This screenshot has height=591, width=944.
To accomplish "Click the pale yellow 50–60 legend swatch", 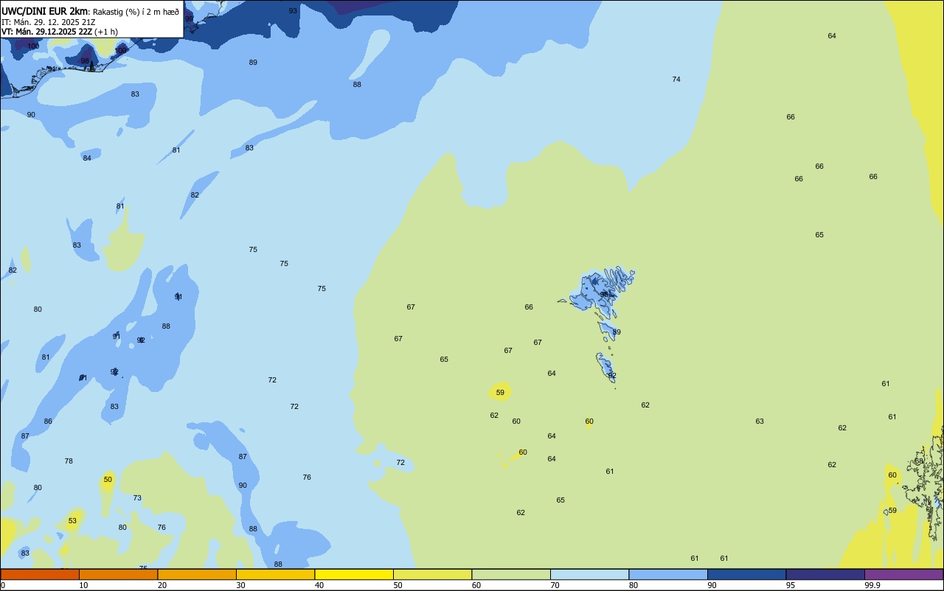I will click(x=432, y=574).
